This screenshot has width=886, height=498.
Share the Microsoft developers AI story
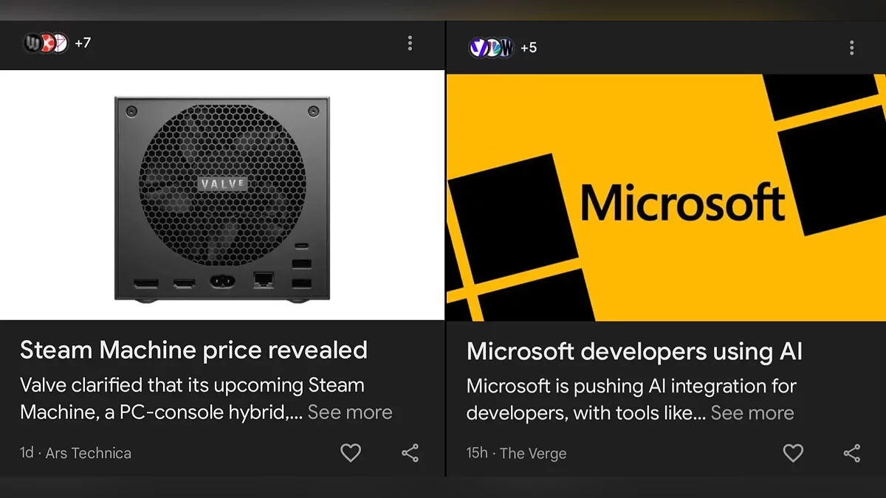(852, 453)
